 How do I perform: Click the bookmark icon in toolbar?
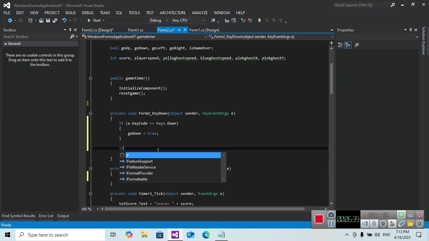[259, 20]
